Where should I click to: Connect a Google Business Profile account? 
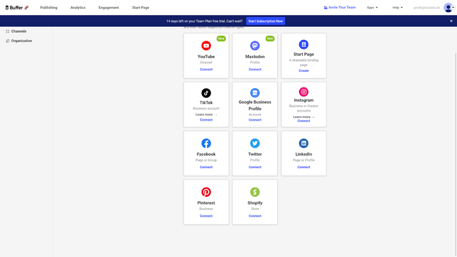pyautogui.click(x=255, y=120)
